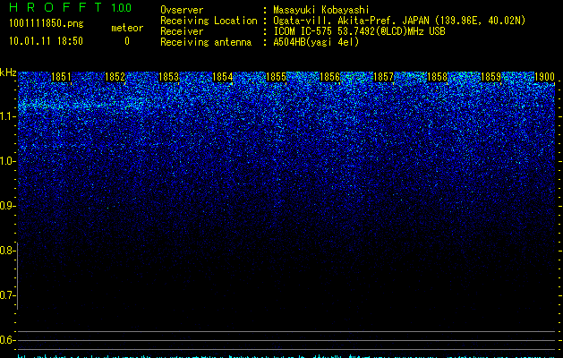Click the 0.7 kHz axis label
The height and width of the screenshot is (358, 563).
tap(7, 295)
